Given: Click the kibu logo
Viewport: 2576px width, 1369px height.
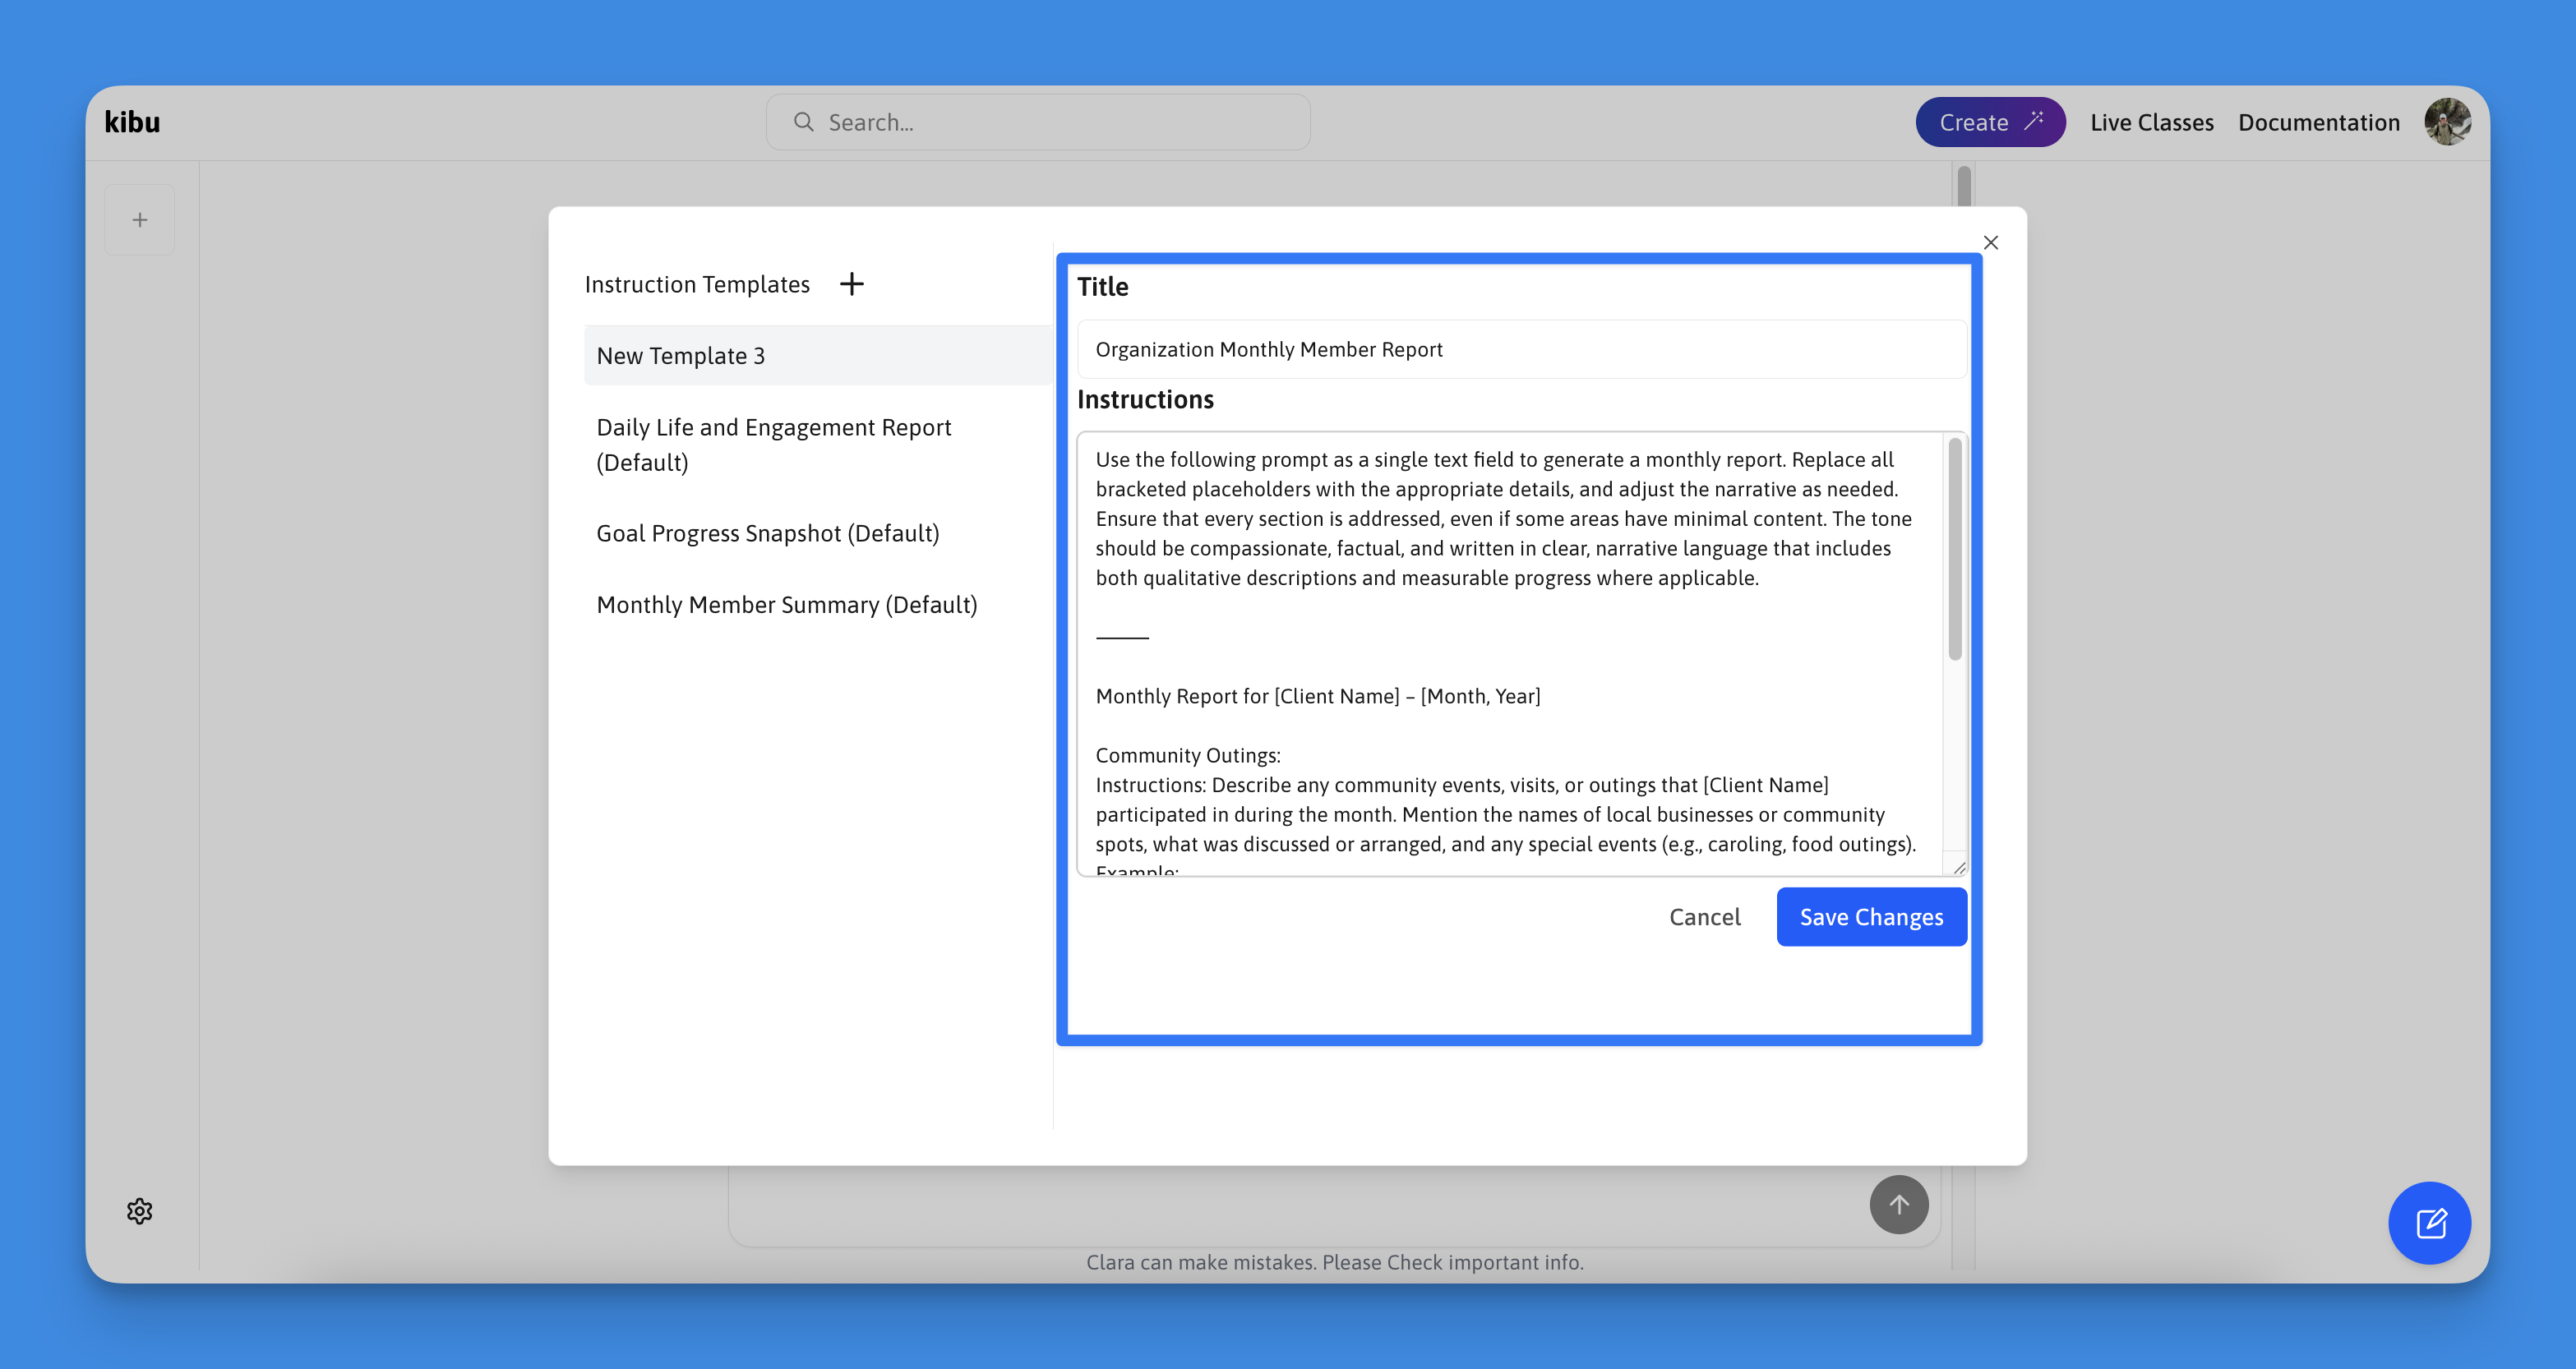Looking at the screenshot, I should (x=132, y=122).
